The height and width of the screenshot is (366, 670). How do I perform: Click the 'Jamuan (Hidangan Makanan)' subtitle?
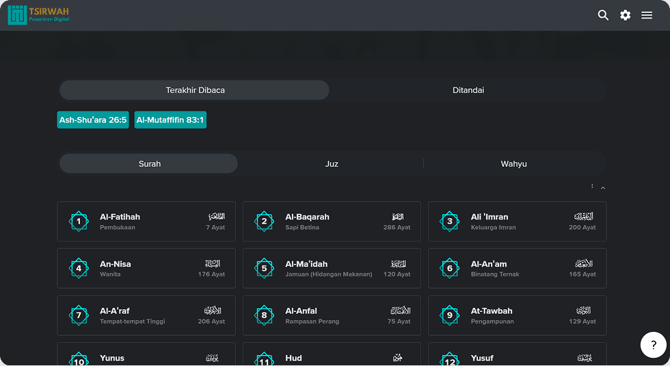pyautogui.click(x=329, y=274)
